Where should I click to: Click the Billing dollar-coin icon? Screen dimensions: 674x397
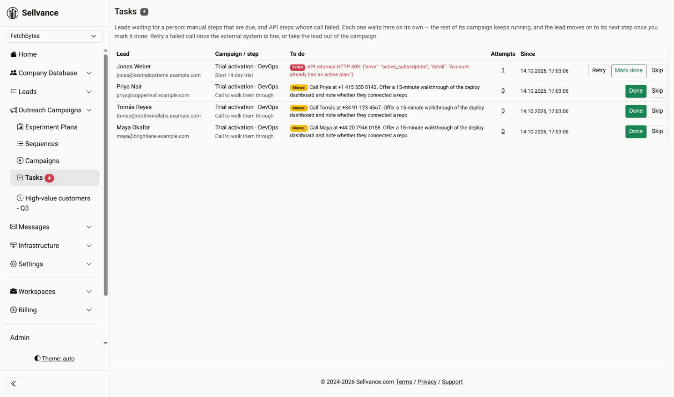[x=14, y=310]
